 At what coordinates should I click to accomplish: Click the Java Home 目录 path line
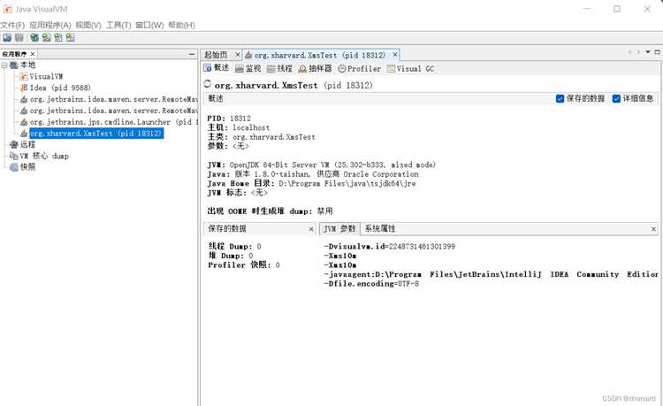pos(311,184)
